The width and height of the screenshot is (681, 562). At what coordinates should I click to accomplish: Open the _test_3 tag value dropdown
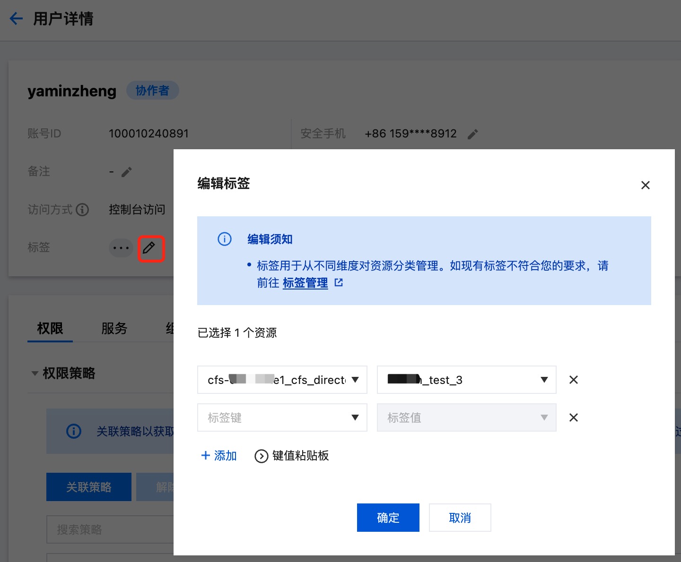[466, 380]
